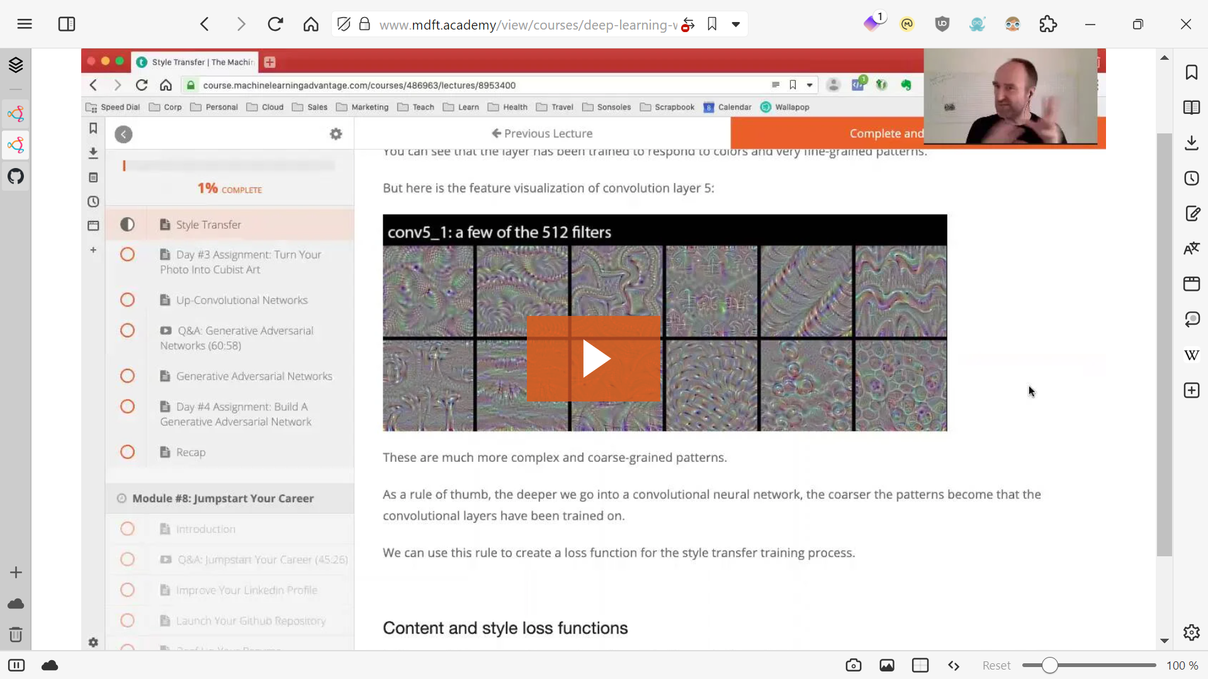Open the bookmark dropdown arrow in address bar

pyautogui.click(x=735, y=25)
